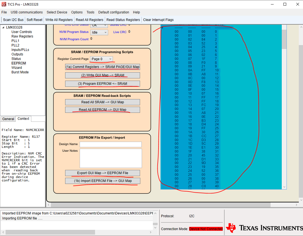Click Read Status Registers in the toolbar
The height and width of the screenshot is (236, 303).
point(123,20)
